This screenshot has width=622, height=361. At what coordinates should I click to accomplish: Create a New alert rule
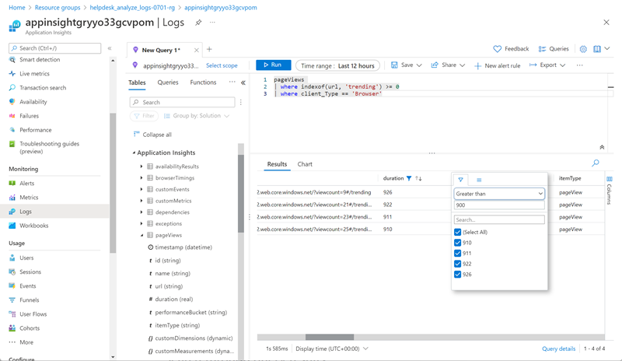pyautogui.click(x=498, y=65)
